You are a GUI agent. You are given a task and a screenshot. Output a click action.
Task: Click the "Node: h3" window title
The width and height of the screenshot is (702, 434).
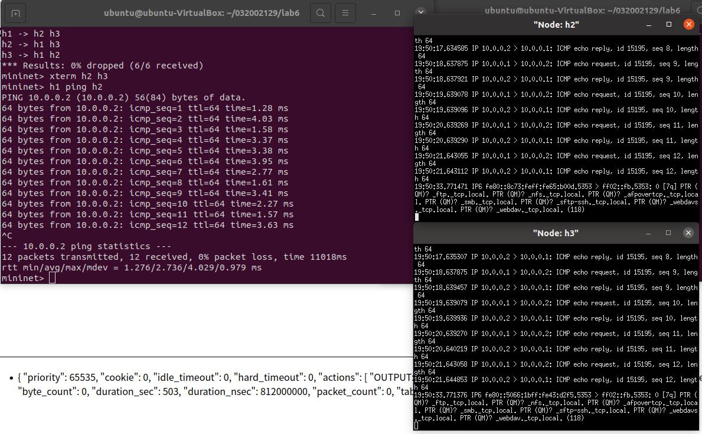[x=556, y=233]
